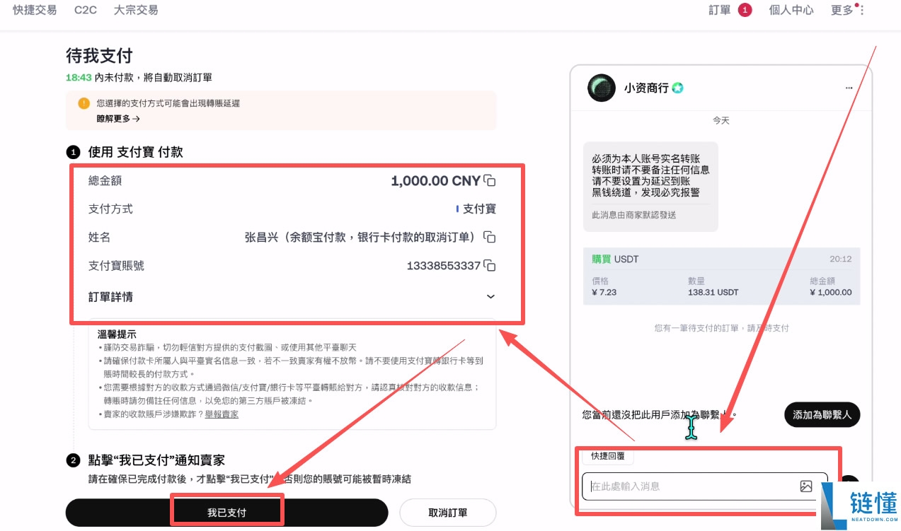Copy the payee name 张昌兴

tap(490, 238)
